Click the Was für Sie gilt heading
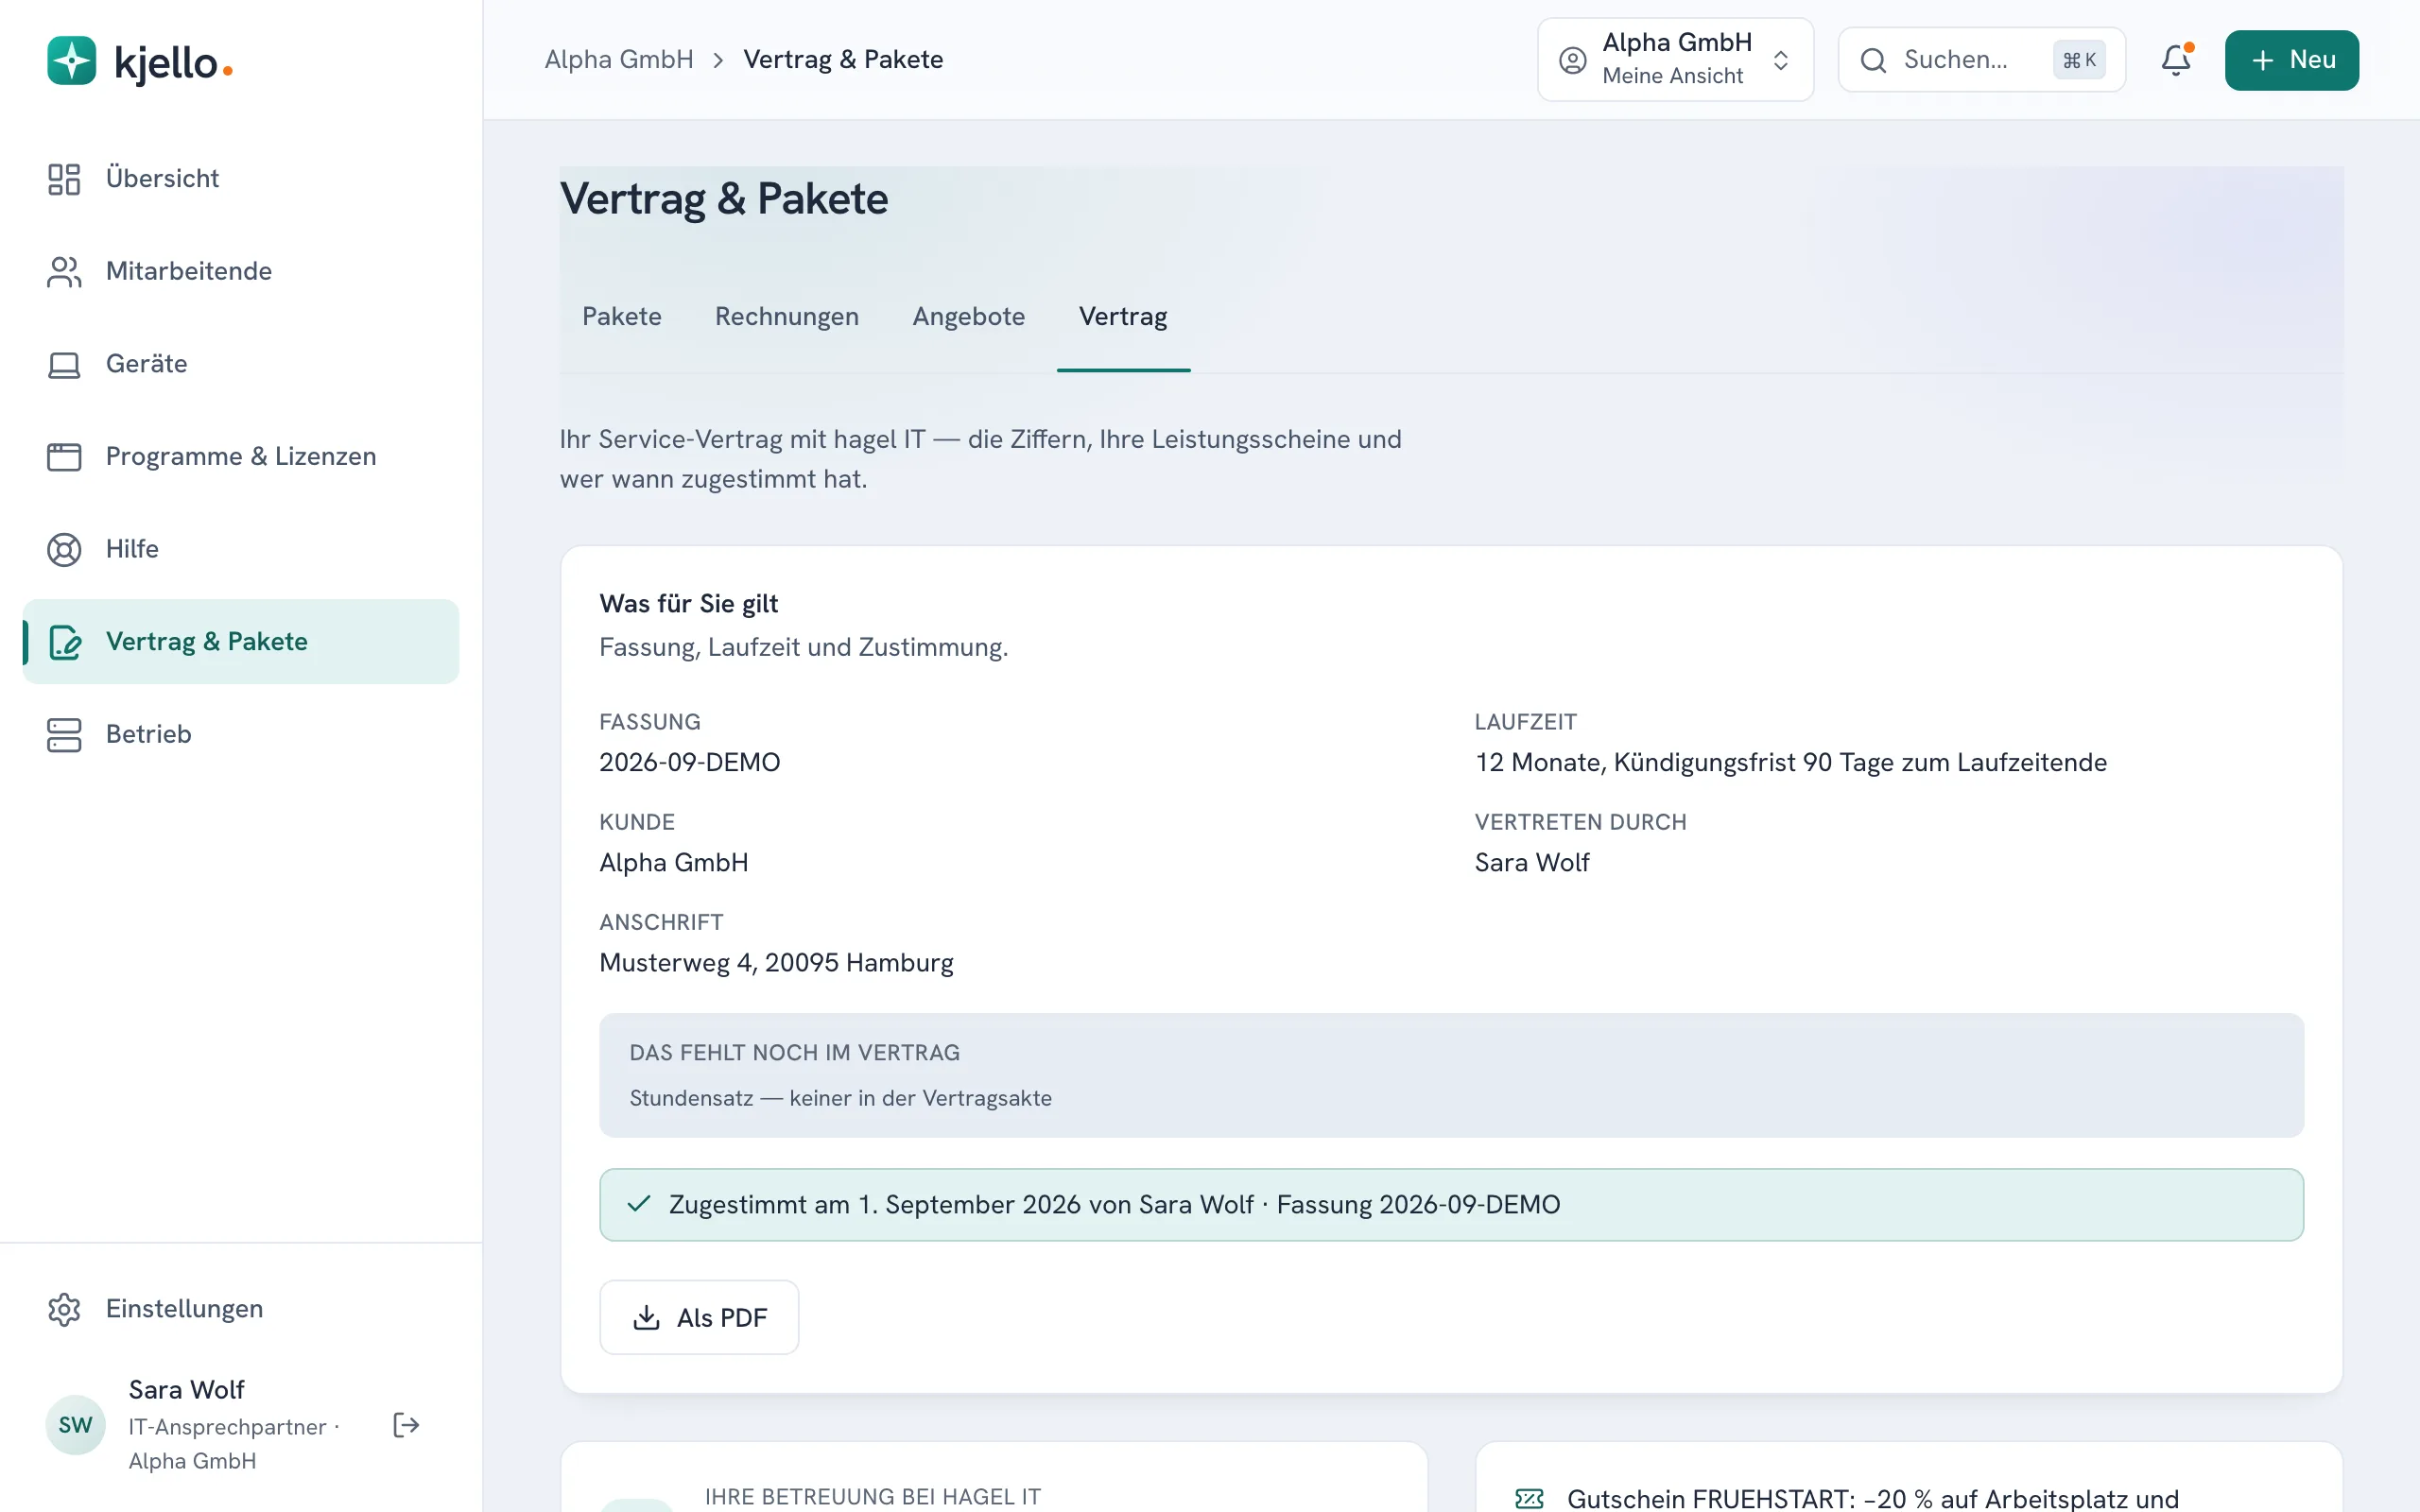Viewport: 2420px width, 1512px height. point(688,604)
